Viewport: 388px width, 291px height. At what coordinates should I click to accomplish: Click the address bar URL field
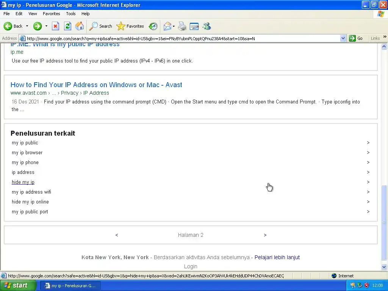tap(183, 38)
